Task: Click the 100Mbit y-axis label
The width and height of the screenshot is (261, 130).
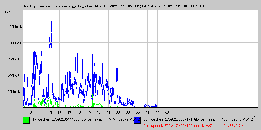Action: [15, 43]
